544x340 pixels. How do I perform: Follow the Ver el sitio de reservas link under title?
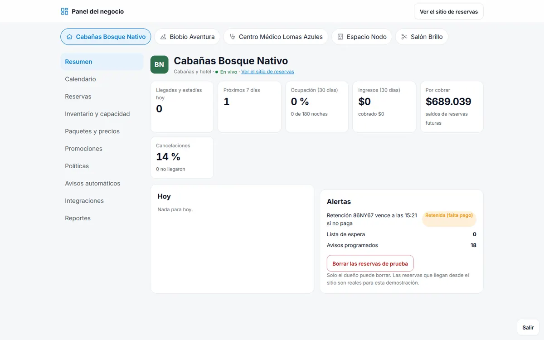pyautogui.click(x=267, y=72)
